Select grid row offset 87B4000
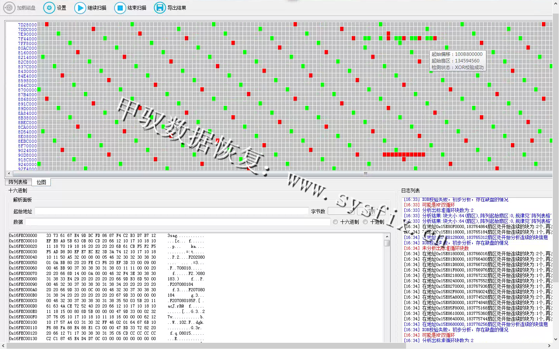The image size is (559, 349). click(x=27, y=95)
